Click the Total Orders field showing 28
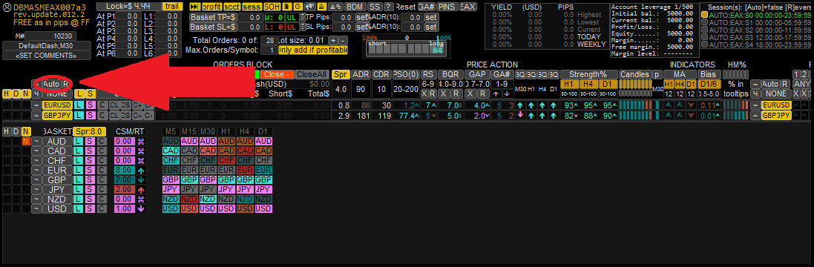 pyautogui.click(x=269, y=41)
